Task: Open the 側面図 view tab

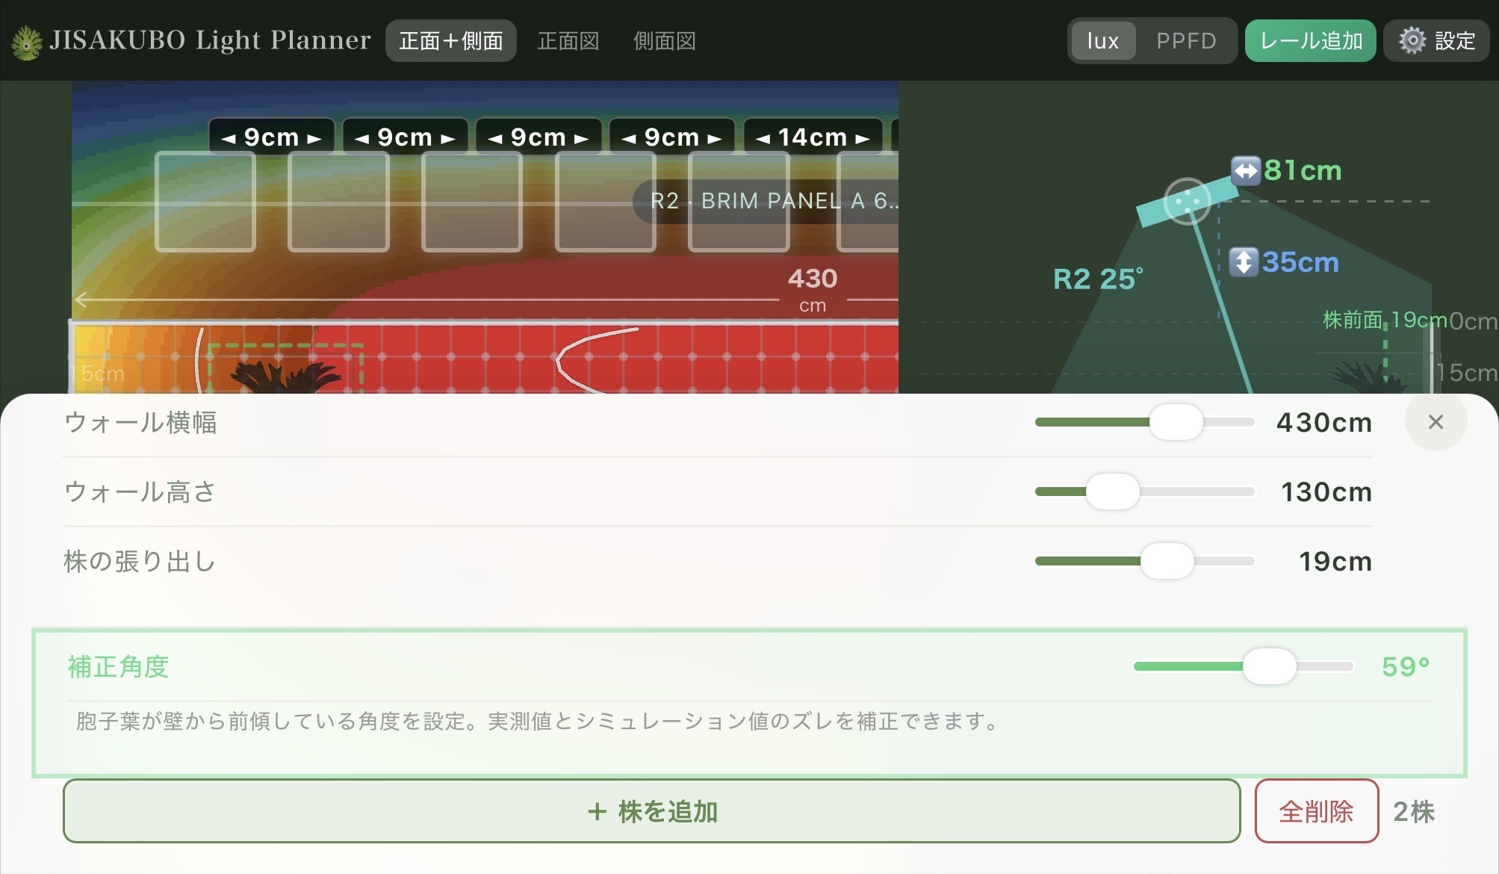Action: tap(664, 41)
